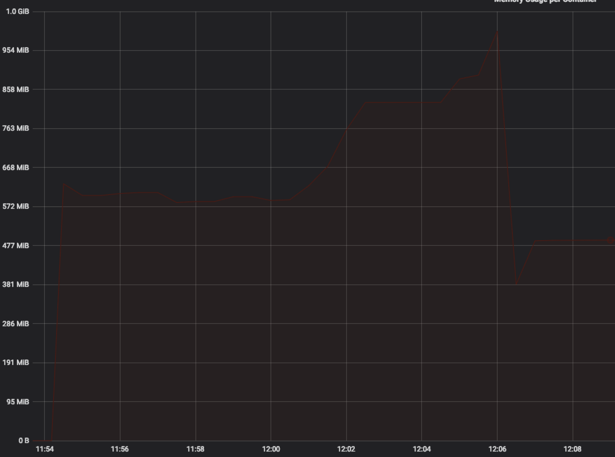Click the 763 MiB y-axis label
This screenshot has height=457, width=615.
coord(16,128)
